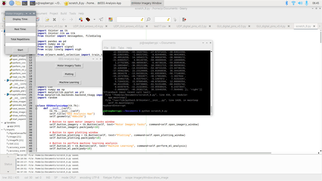Viewport: 322px width, 181px height.
Task: Open the Build menu in Geany
Action: [64, 14]
